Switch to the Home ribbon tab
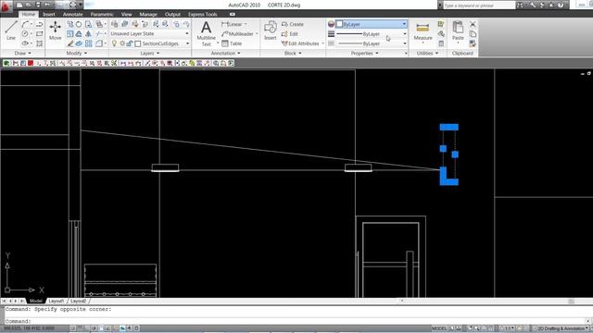 pyautogui.click(x=29, y=15)
